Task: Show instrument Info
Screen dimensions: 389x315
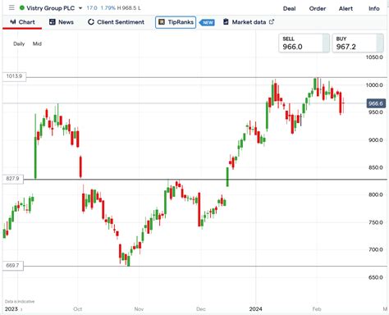Action: coord(374,8)
